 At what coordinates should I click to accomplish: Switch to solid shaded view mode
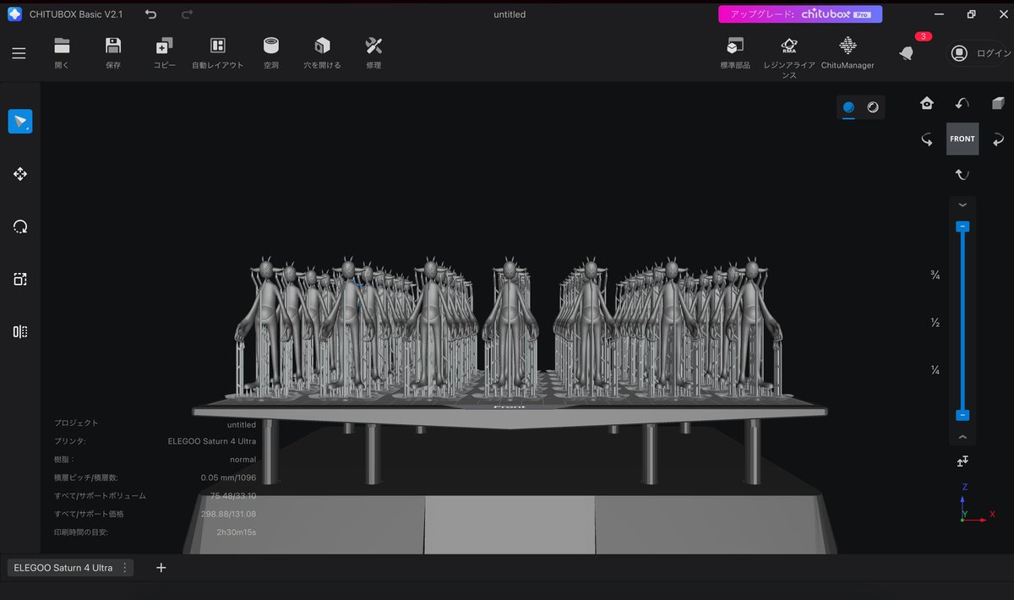(848, 107)
